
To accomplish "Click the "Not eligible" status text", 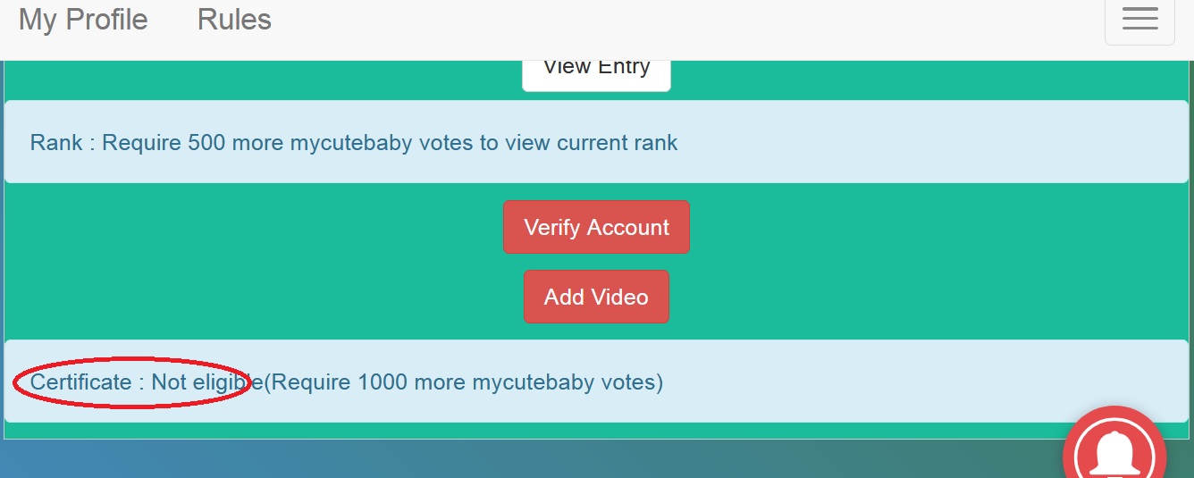I will point(201,382).
